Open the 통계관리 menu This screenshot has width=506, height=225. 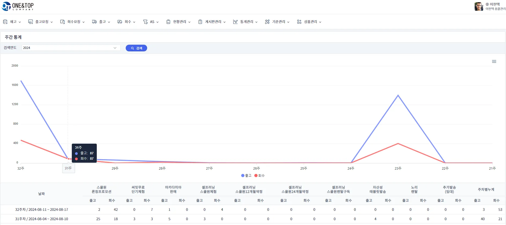point(245,22)
